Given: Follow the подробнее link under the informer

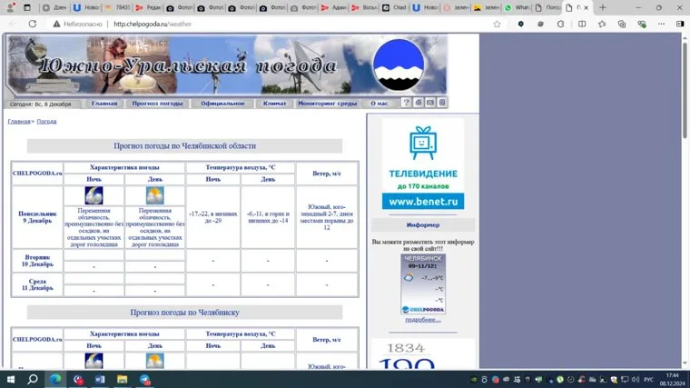Looking at the screenshot, I should pos(423,320).
